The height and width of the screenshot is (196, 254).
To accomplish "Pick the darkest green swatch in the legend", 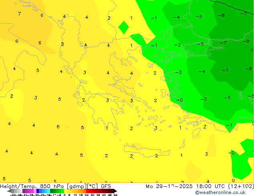I will 52,191.
